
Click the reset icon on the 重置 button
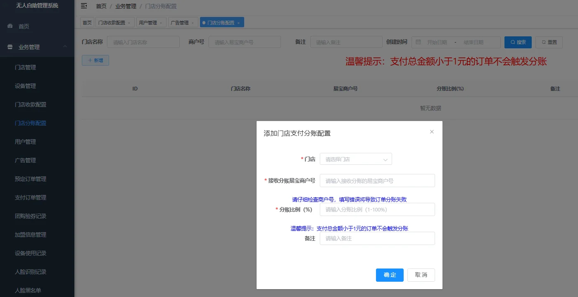(x=543, y=42)
